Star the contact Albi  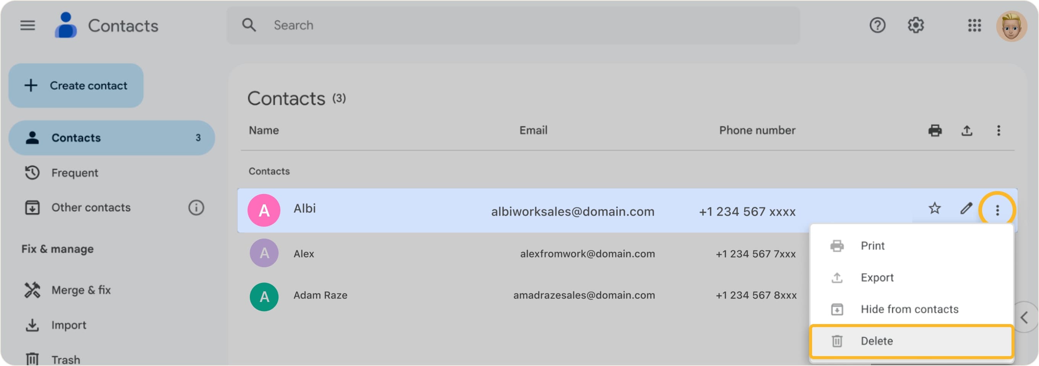coord(935,209)
